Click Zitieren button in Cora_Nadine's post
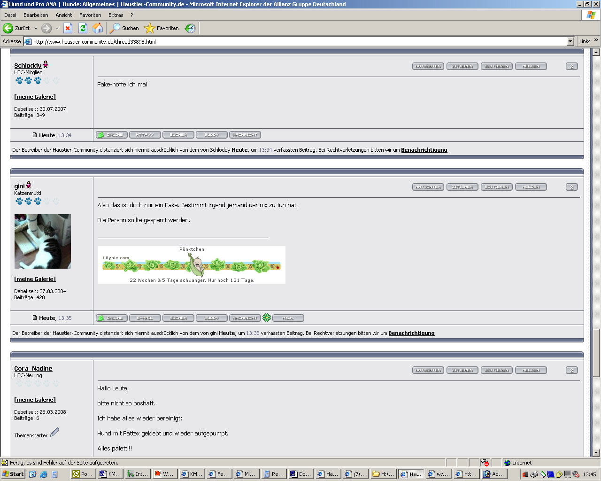This screenshot has width=601, height=481. coord(462,370)
